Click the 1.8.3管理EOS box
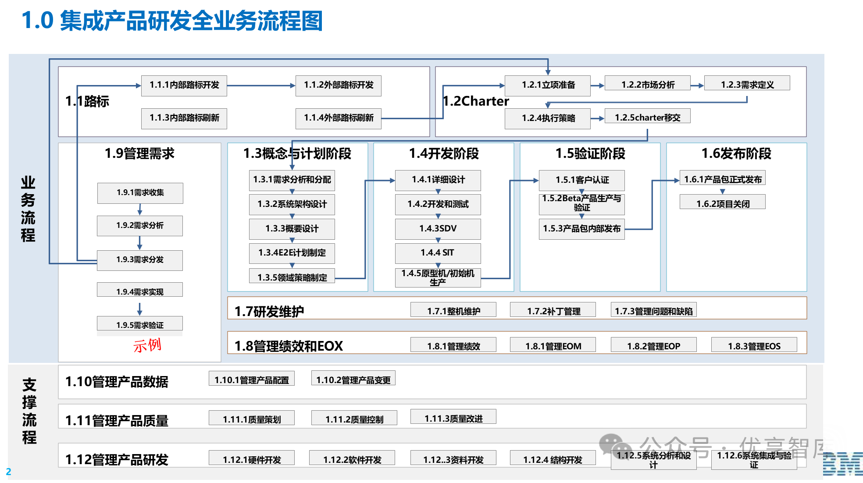Image resolution: width=863 pixels, height=483 pixels. coord(754,346)
